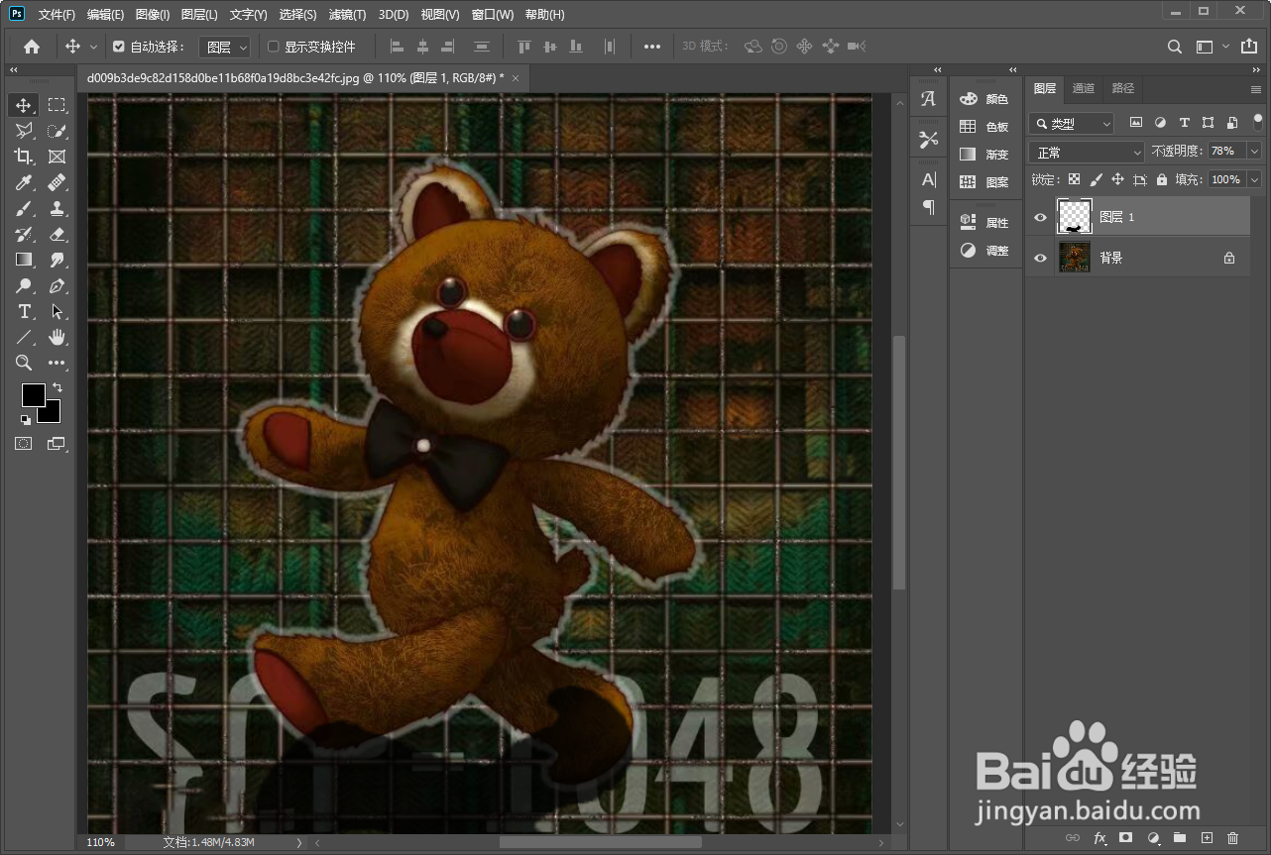Select the Smudge tool
The height and width of the screenshot is (855, 1271).
(58, 260)
